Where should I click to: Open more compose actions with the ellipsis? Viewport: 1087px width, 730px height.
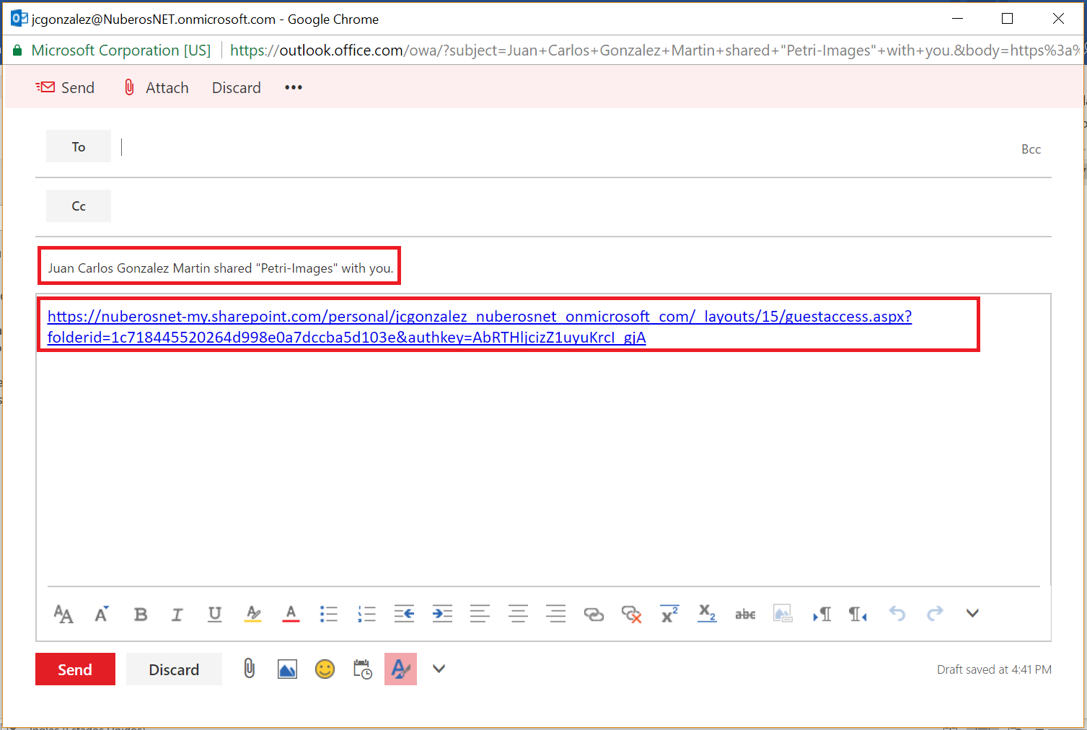(293, 87)
